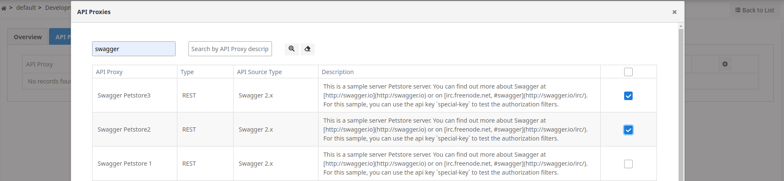This screenshot has height=181, width=784.
Task: Uncheck the Swagger Petstore3 checkbox
Action: pyautogui.click(x=628, y=96)
